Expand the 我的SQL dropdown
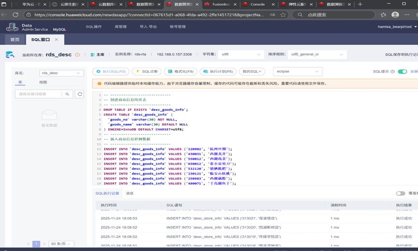The width and height of the screenshot is (418, 251). tap(252, 72)
